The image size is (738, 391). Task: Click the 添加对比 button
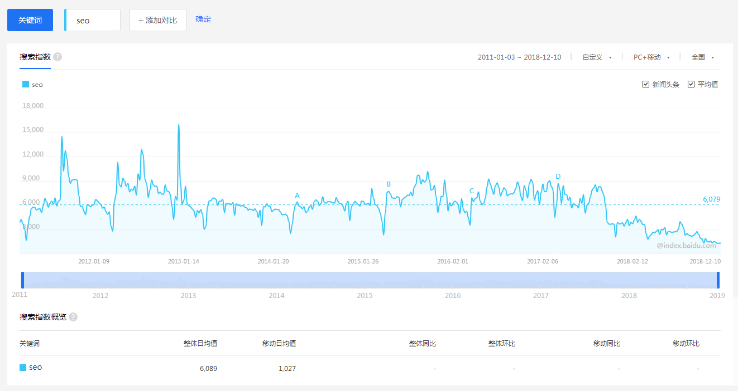(158, 20)
